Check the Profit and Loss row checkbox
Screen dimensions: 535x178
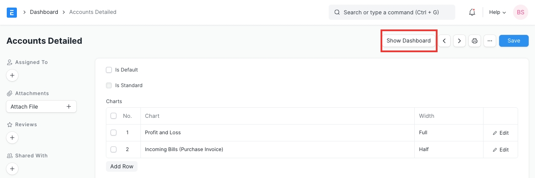coord(113,133)
